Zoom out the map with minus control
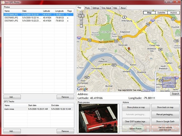The image size is (182, 136). pos(81,26)
